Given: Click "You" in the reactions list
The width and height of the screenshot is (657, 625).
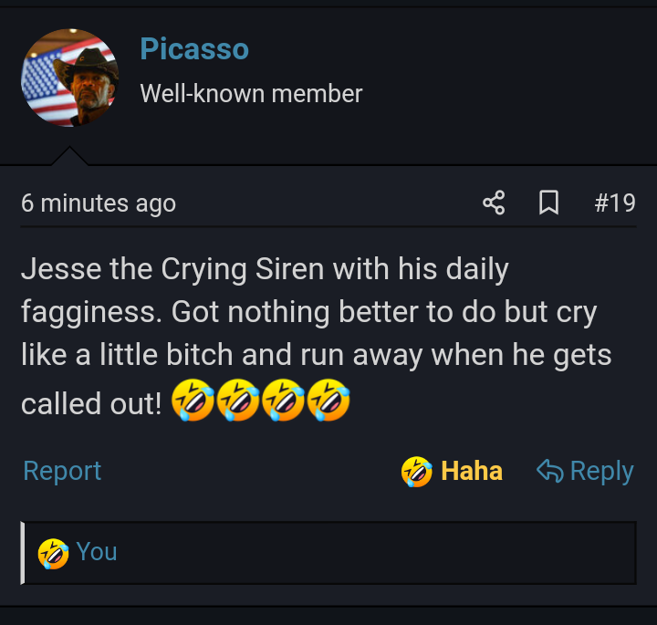Looking at the screenshot, I should click(x=97, y=551).
